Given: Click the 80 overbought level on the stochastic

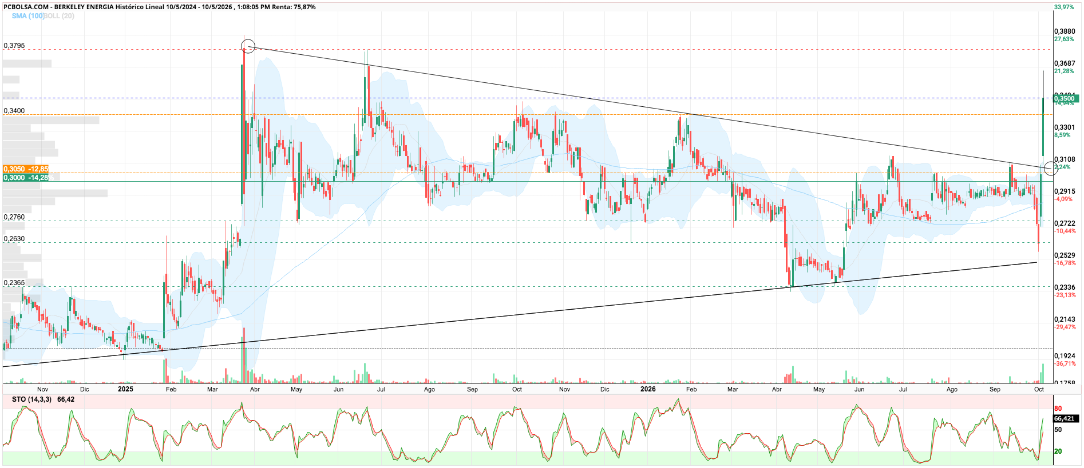Looking at the screenshot, I should tap(1058, 409).
